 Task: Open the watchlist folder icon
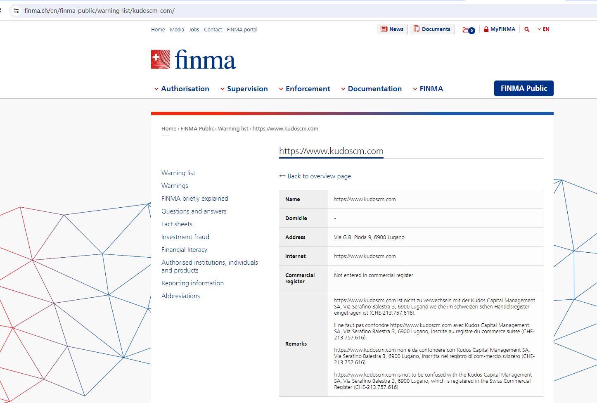pos(468,30)
